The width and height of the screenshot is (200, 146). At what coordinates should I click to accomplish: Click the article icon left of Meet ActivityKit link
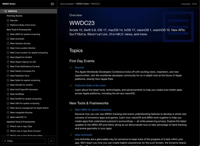pos(71,135)
